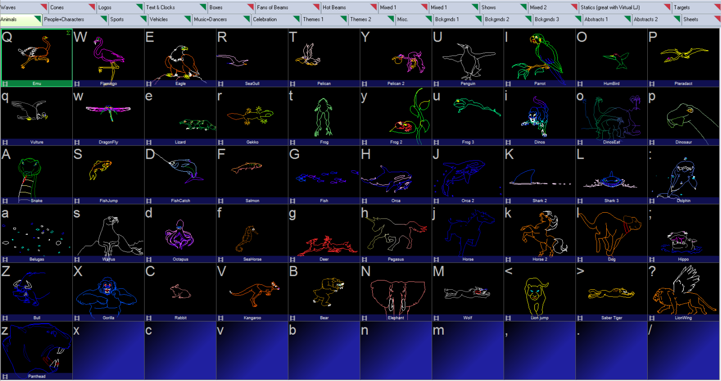
Task: Click the filmstrip icon in the Snake cell
Action: (x=5, y=201)
